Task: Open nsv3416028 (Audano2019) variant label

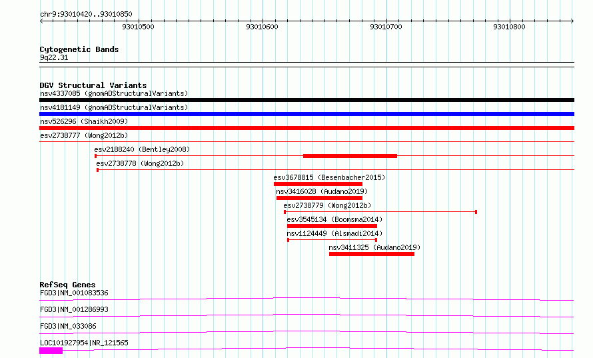Action: coord(322,191)
